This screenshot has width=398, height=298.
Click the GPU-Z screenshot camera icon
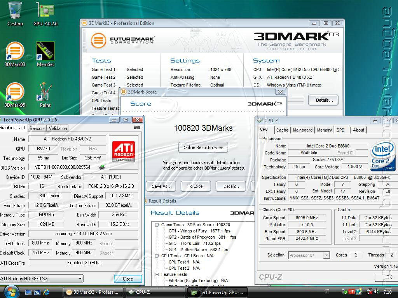click(137, 127)
